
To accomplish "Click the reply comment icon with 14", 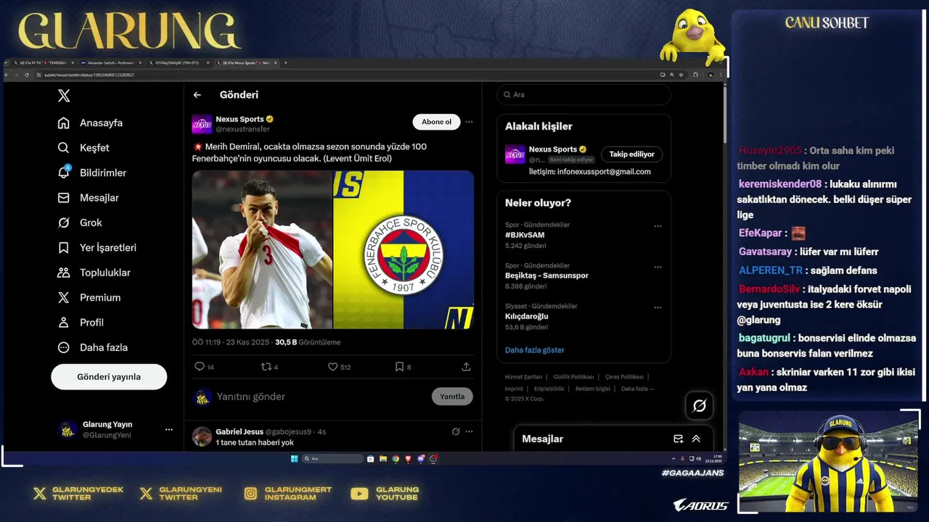I will pyautogui.click(x=200, y=367).
